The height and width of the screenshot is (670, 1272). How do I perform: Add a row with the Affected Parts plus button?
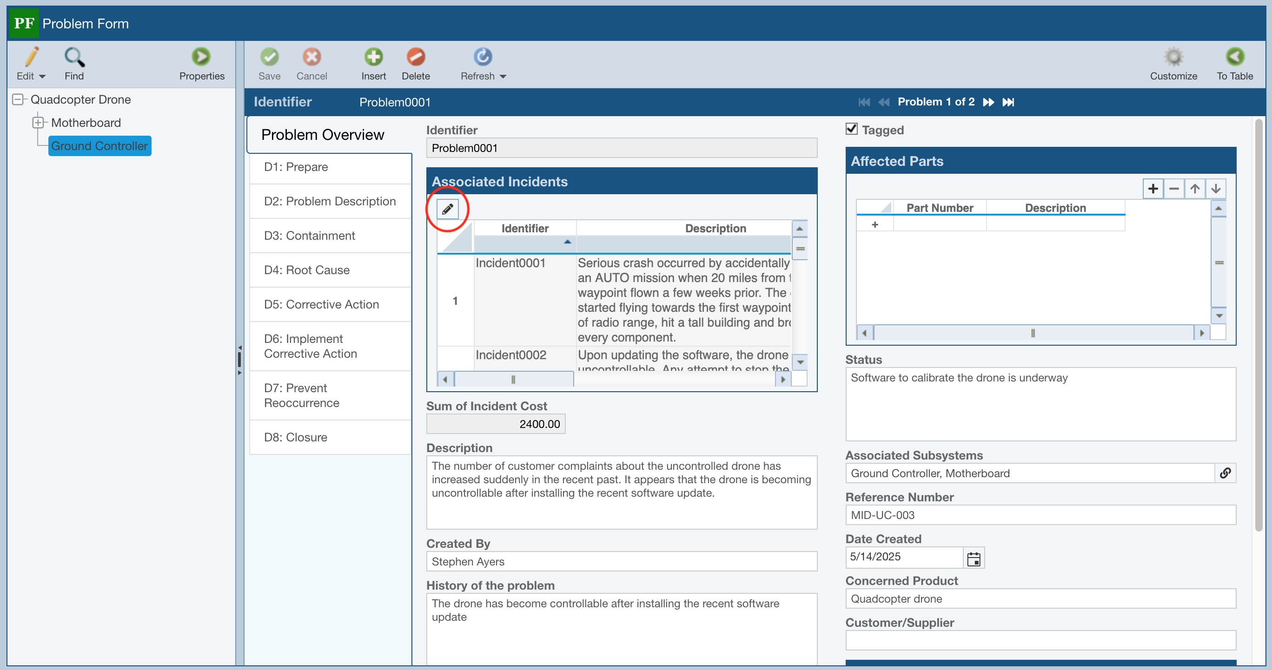pos(1153,189)
